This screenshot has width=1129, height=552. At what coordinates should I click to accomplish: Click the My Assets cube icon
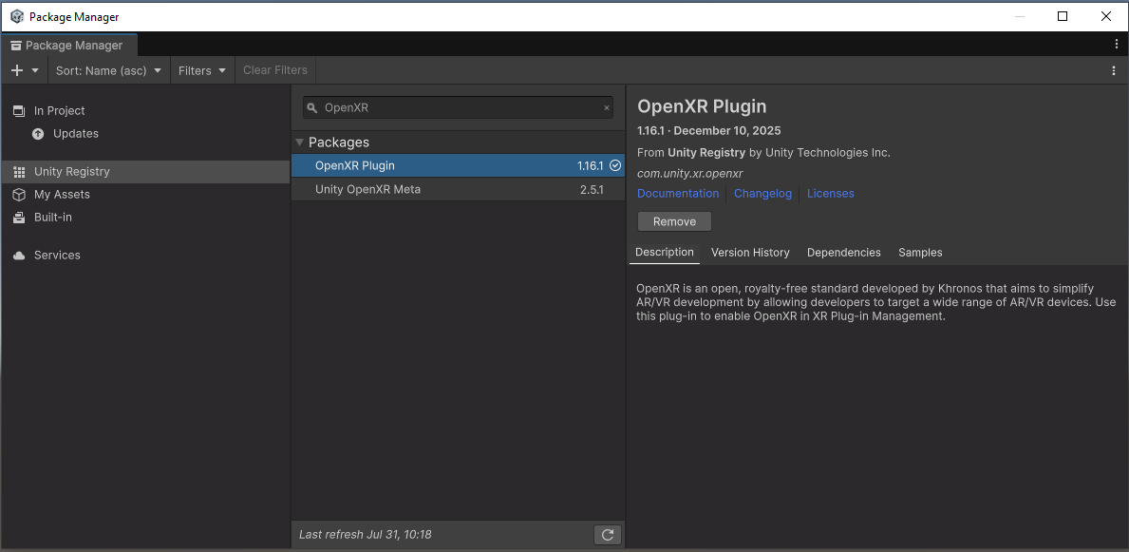[19, 195]
